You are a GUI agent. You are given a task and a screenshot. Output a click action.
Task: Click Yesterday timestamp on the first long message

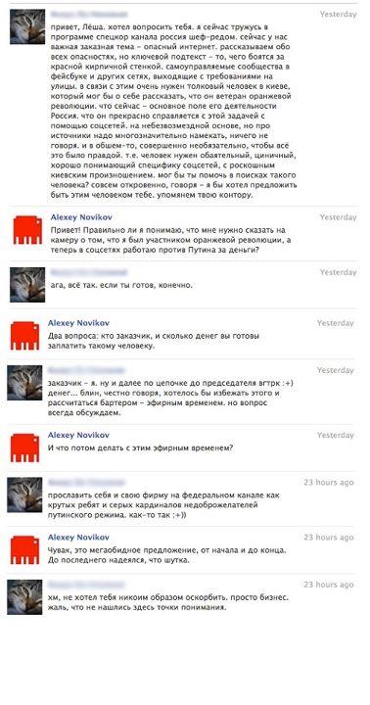coord(338,14)
